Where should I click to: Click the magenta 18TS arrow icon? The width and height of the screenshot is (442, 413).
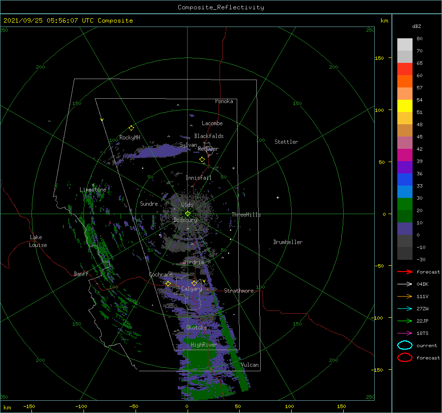pyautogui.click(x=405, y=333)
